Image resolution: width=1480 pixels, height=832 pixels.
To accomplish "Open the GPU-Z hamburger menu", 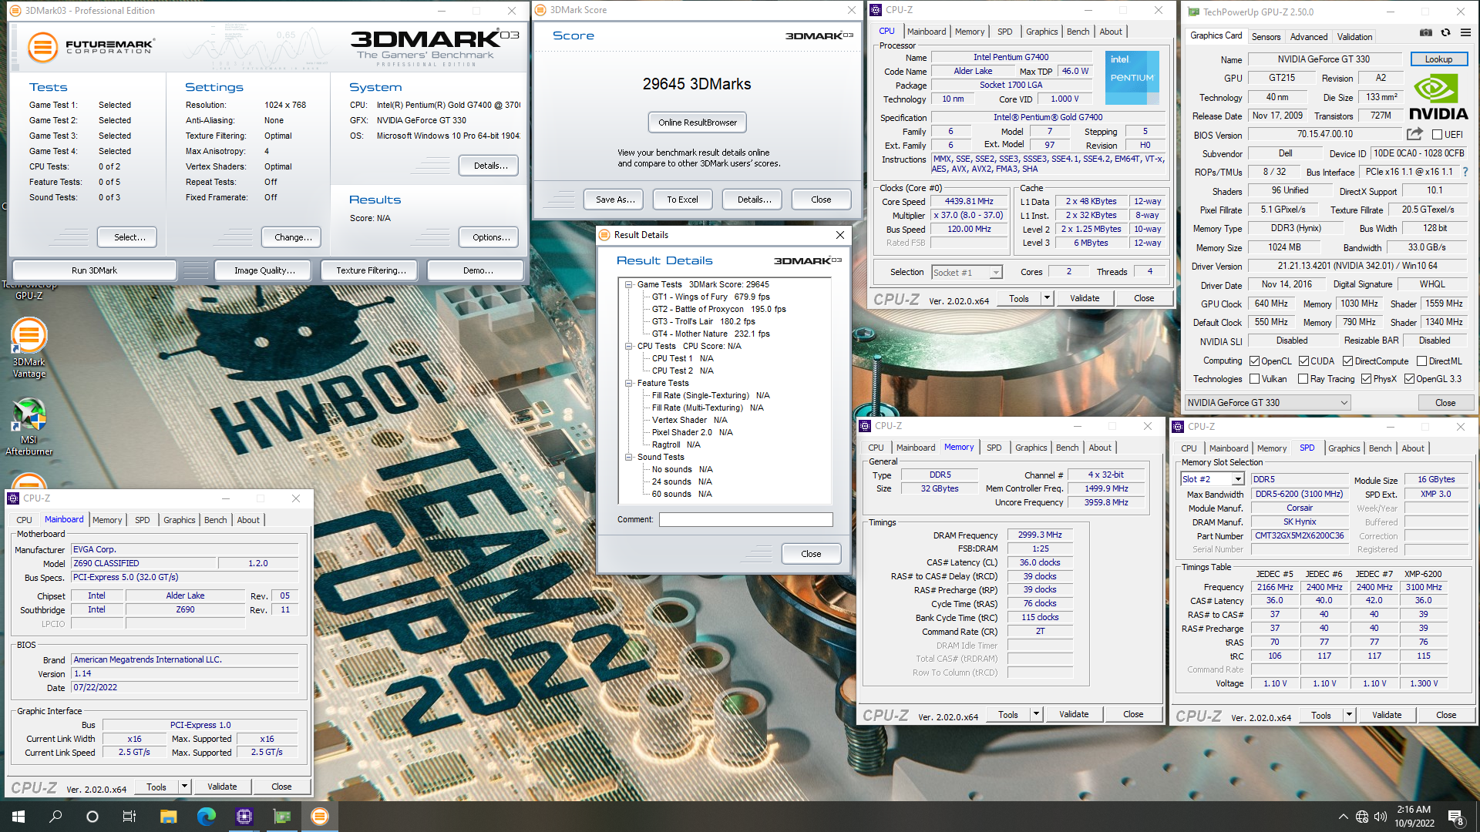I will pyautogui.click(x=1465, y=32).
